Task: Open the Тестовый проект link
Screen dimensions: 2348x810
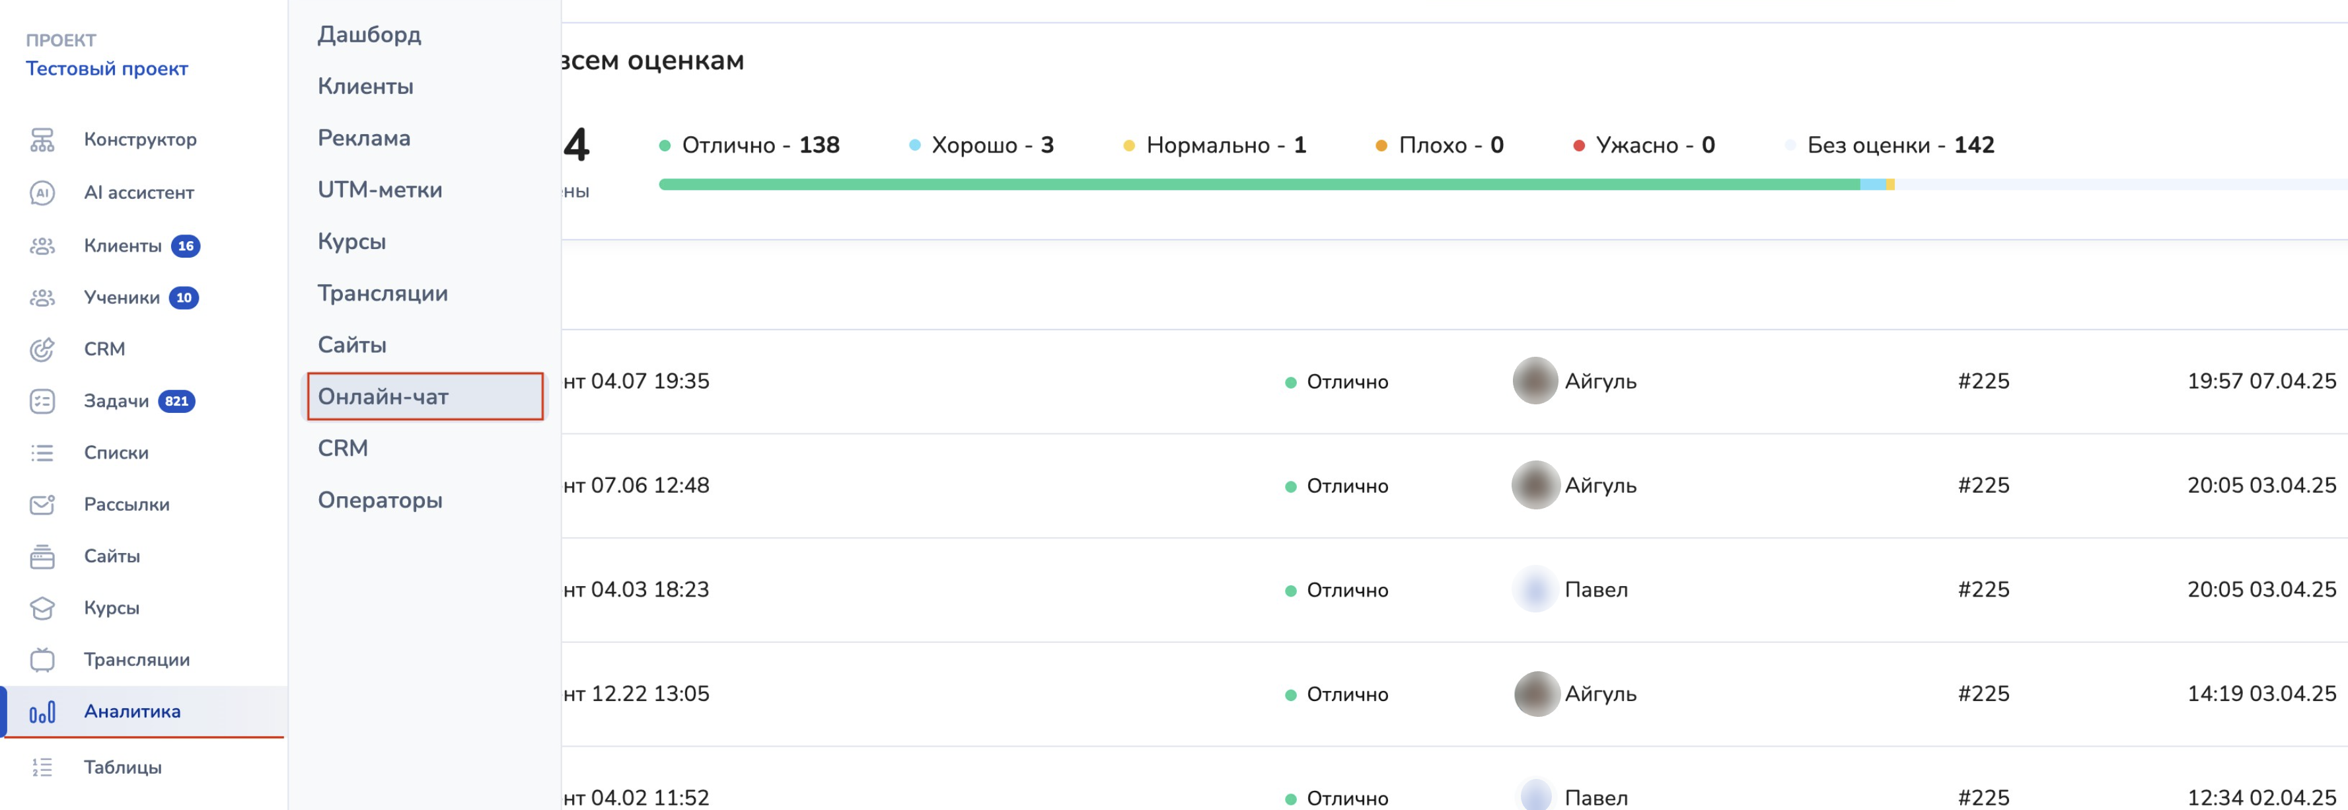Action: (x=106, y=68)
